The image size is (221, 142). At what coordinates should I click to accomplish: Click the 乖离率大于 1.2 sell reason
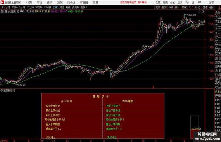click(114, 129)
